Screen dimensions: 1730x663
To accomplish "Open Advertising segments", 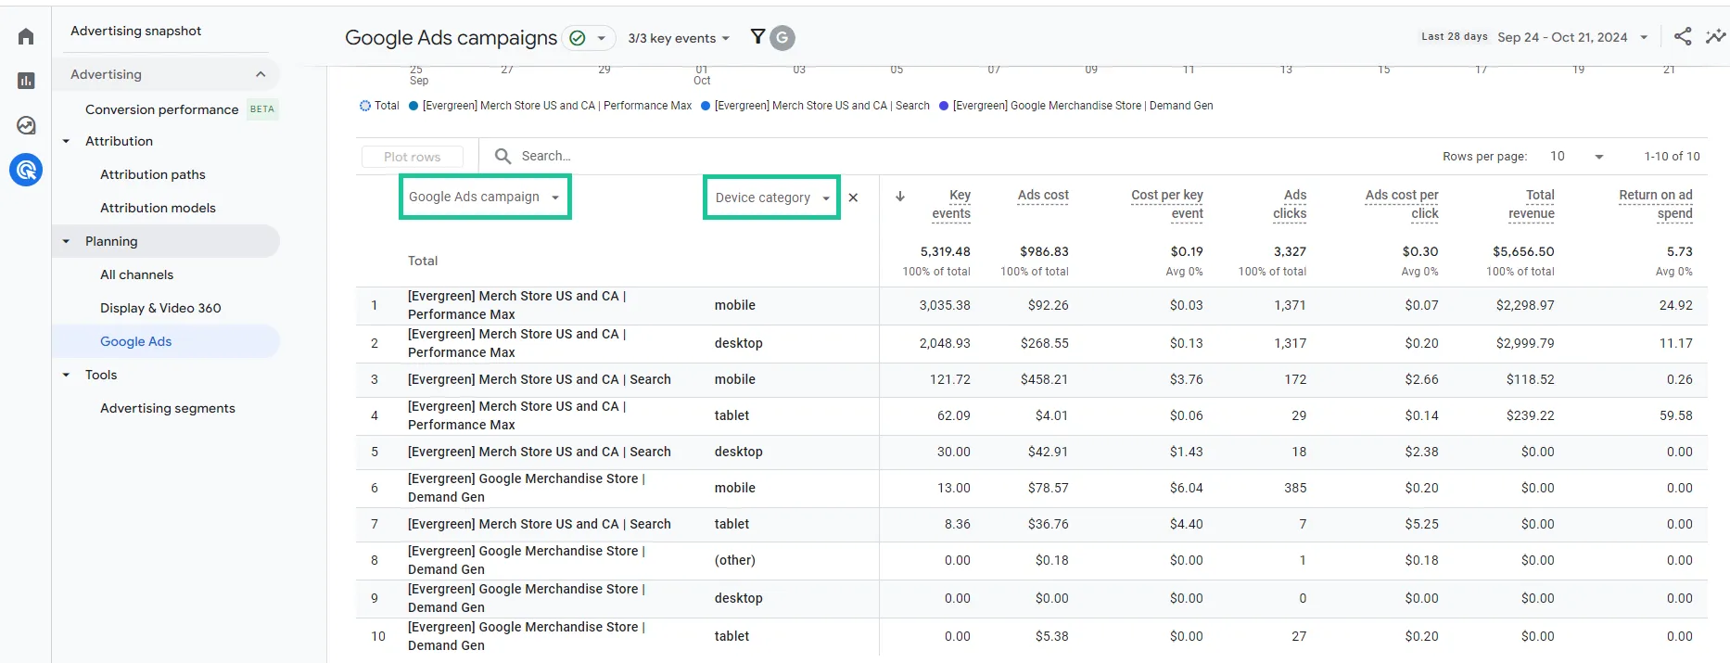I will coord(168,408).
